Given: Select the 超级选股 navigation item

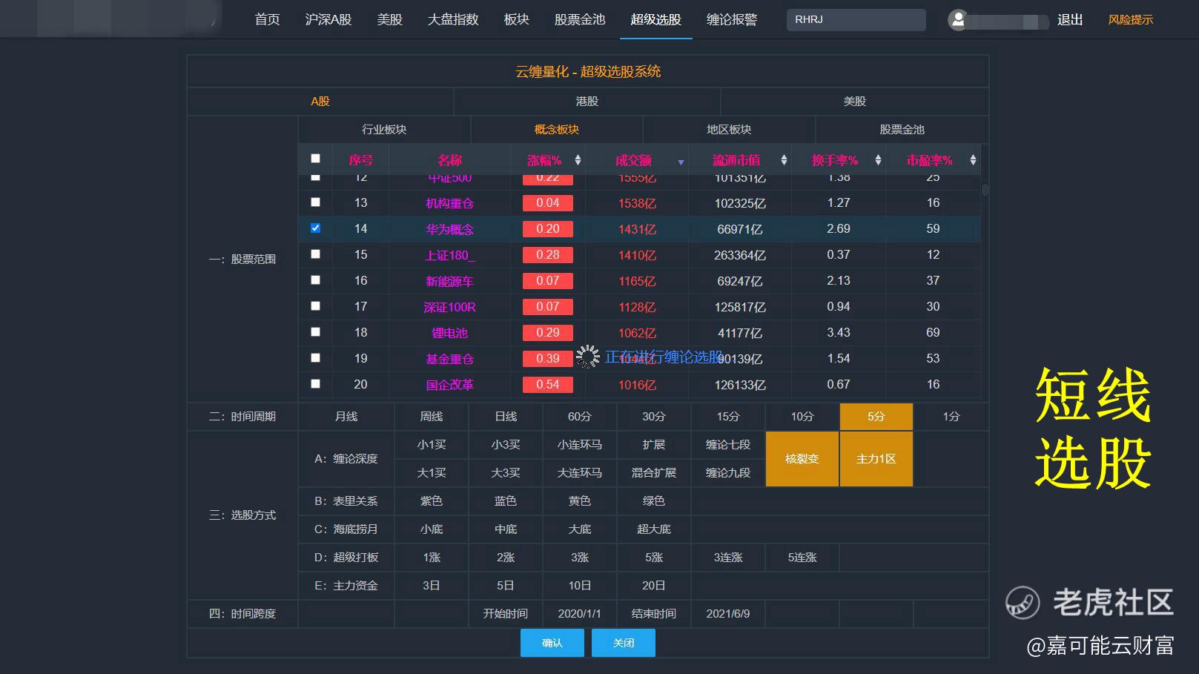Looking at the screenshot, I should [x=655, y=20].
